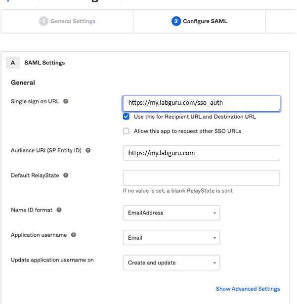Click the step 1 number circle
Screen dimensions: 297x304
[43, 21]
